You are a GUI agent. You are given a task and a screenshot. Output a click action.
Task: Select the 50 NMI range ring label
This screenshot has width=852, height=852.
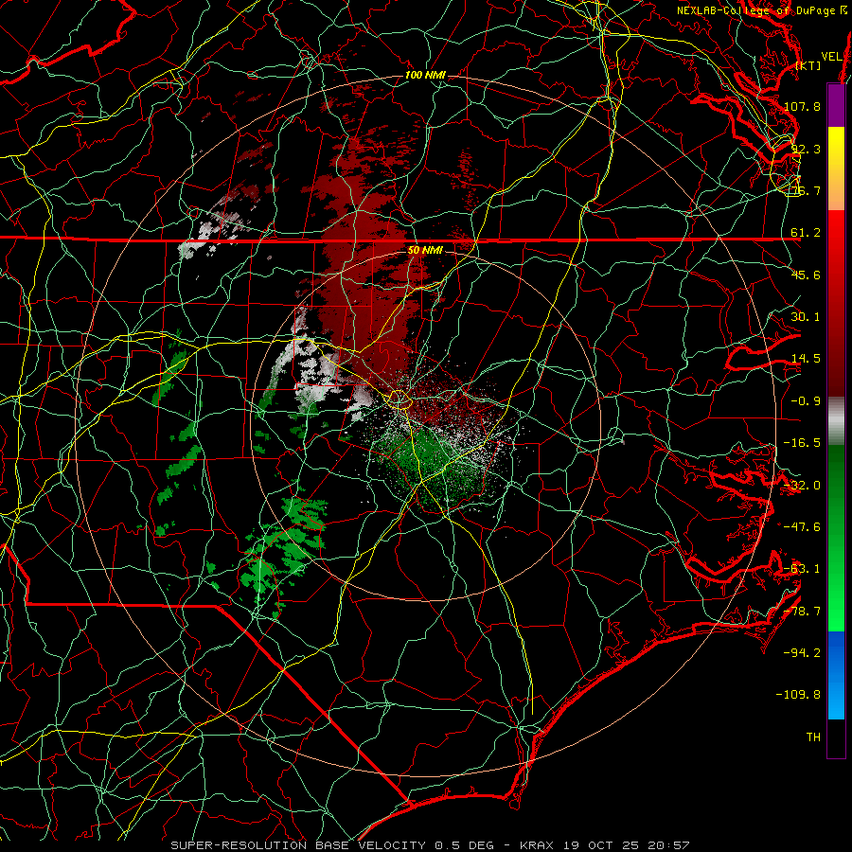click(x=425, y=251)
